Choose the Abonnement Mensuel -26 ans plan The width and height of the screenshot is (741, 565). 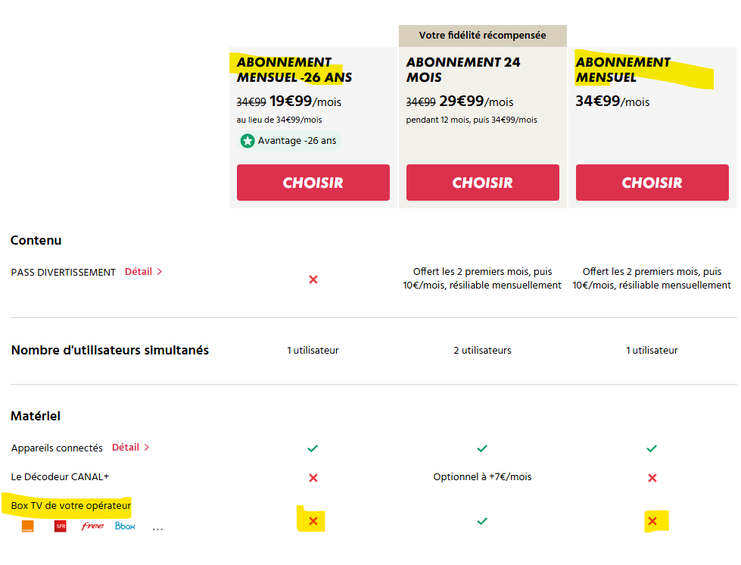(313, 183)
